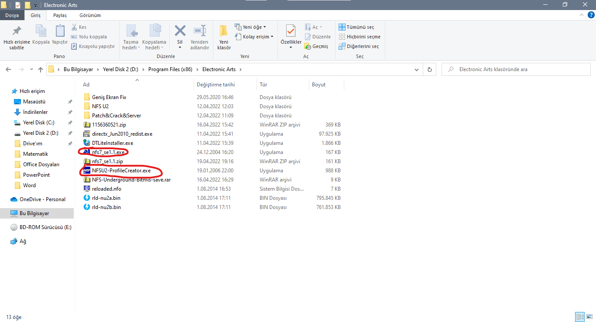Refresh the Electronic Arts folder view
Screen dimensions: 596x322
tap(430, 69)
